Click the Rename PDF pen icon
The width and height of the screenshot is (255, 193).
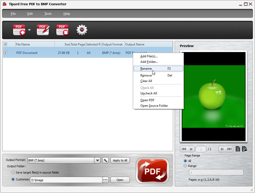[43, 30]
